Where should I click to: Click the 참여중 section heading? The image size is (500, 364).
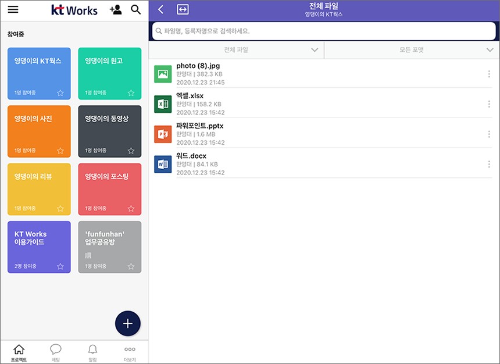[16, 34]
